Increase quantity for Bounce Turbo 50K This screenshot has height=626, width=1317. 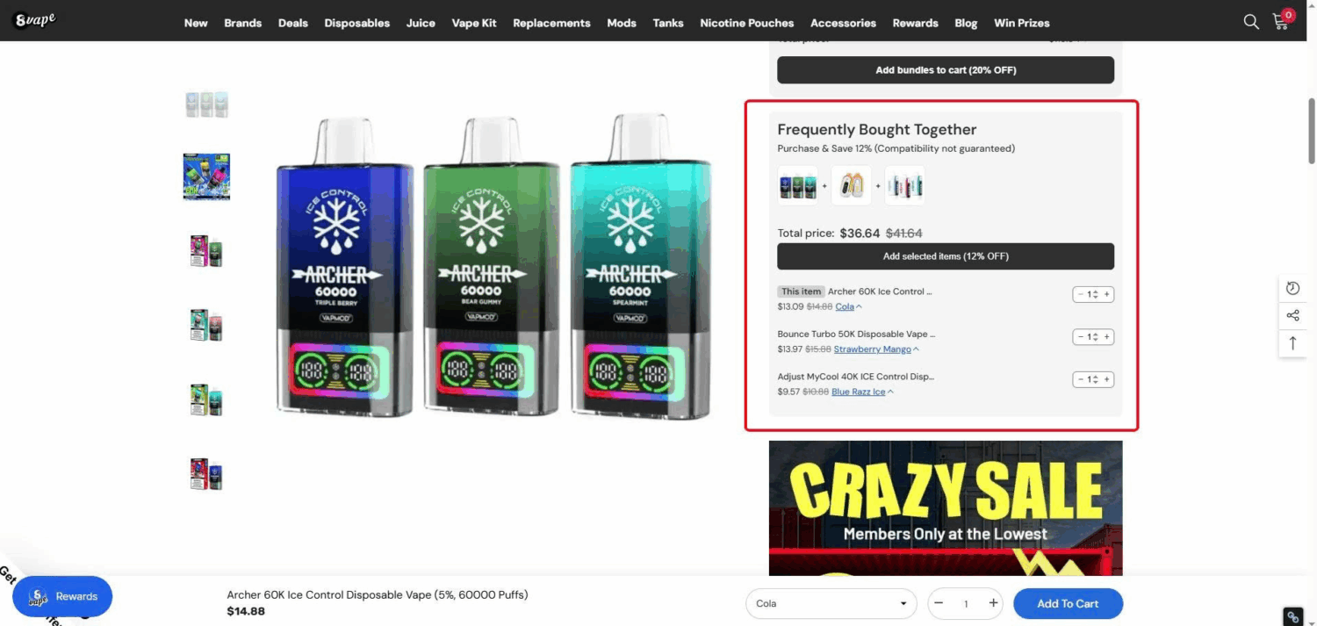tap(1107, 337)
